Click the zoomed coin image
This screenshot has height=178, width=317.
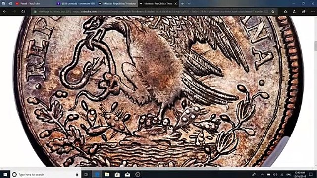pos(158,91)
